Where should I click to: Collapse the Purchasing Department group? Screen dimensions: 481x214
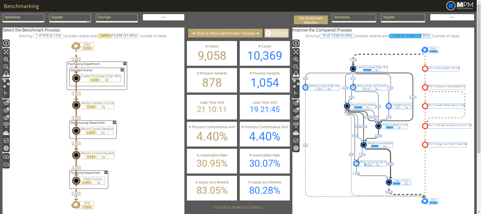click(x=125, y=64)
